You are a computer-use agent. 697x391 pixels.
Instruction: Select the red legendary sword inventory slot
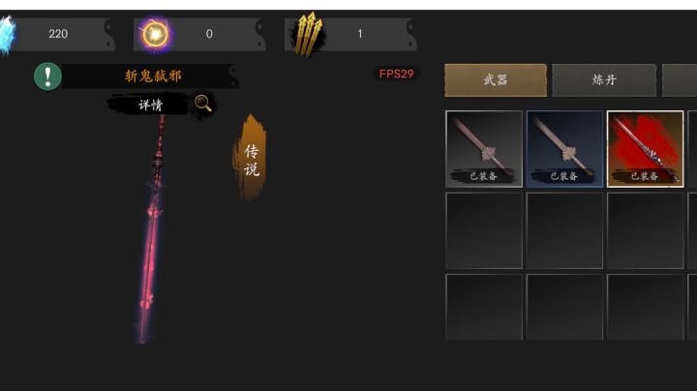645,149
